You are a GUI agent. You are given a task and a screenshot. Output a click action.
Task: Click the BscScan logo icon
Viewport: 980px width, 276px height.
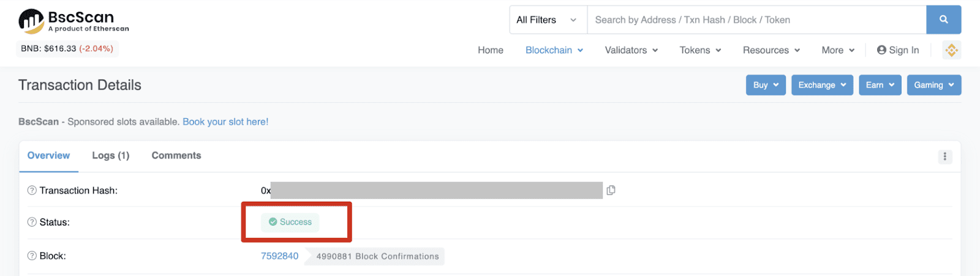pos(31,21)
